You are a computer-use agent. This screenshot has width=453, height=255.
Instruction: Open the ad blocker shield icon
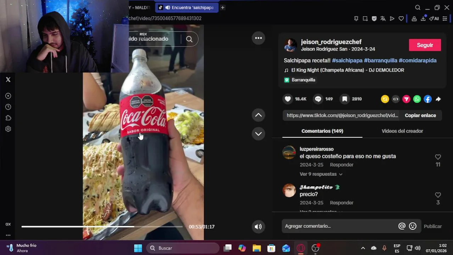tap(374, 18)
